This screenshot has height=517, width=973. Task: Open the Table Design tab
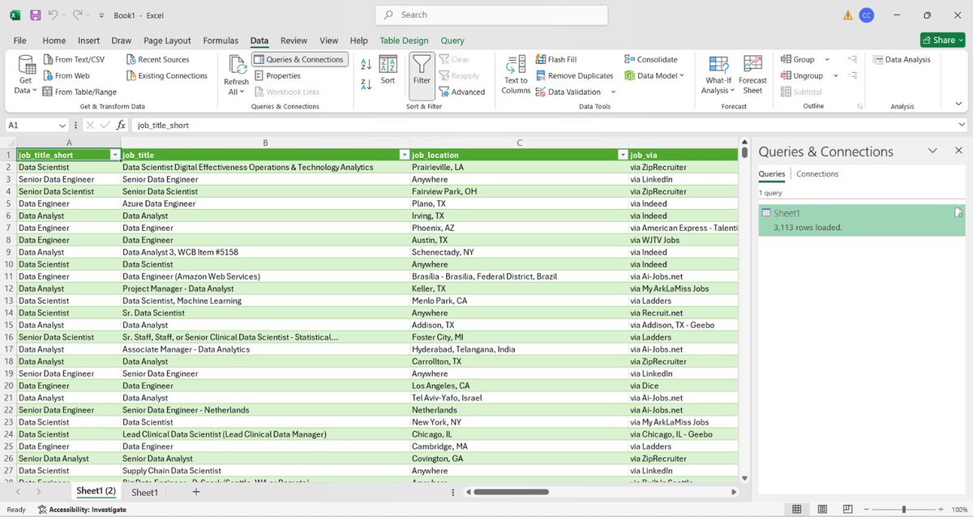pos(404,41)
